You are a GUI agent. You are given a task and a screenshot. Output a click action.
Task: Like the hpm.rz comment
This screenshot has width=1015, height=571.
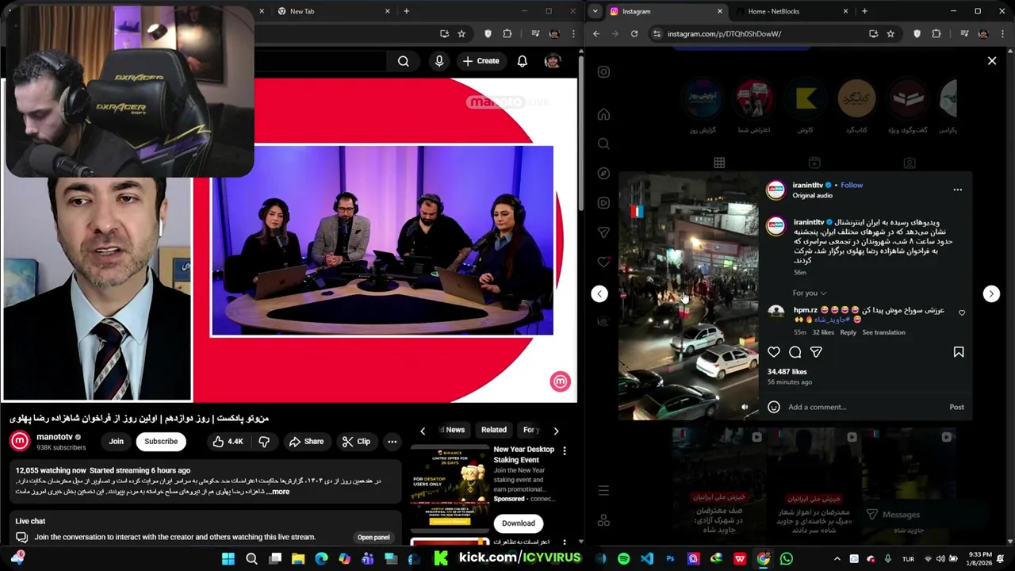[962, 312]
